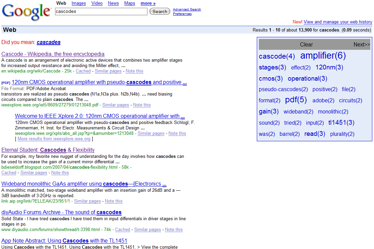Open Similar pages for the IEEE Xplore abstract result

pos(151,133)
